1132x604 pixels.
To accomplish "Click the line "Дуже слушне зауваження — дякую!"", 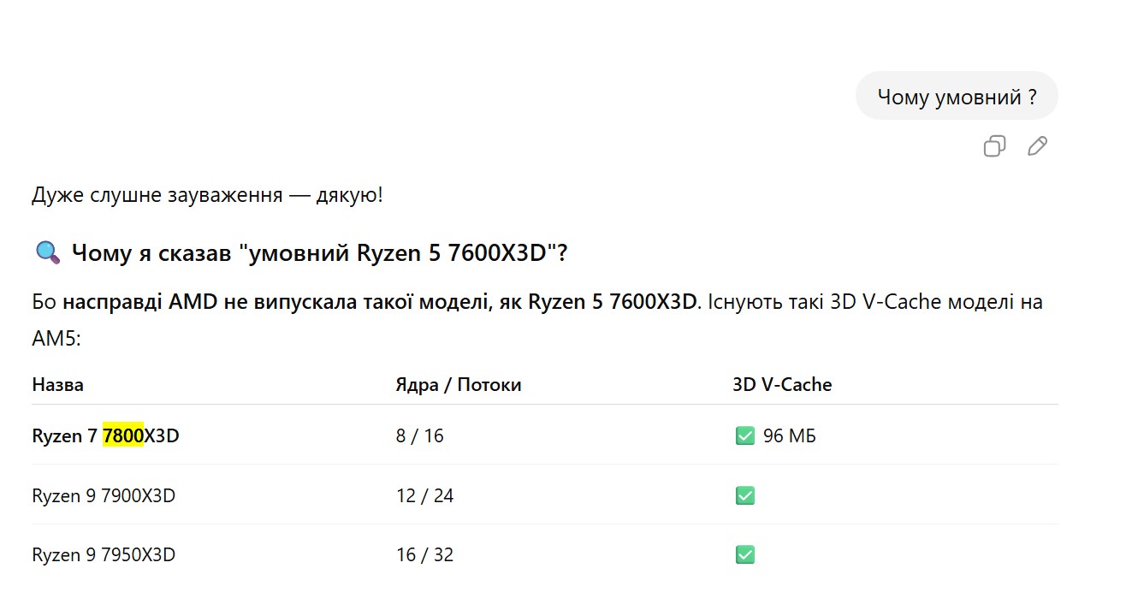I will [207, 195].
